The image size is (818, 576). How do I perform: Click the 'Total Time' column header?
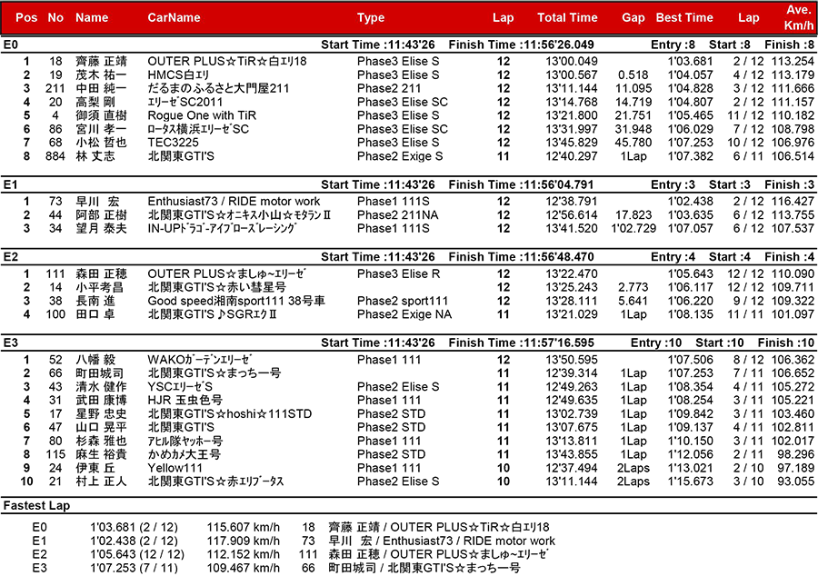567,18
